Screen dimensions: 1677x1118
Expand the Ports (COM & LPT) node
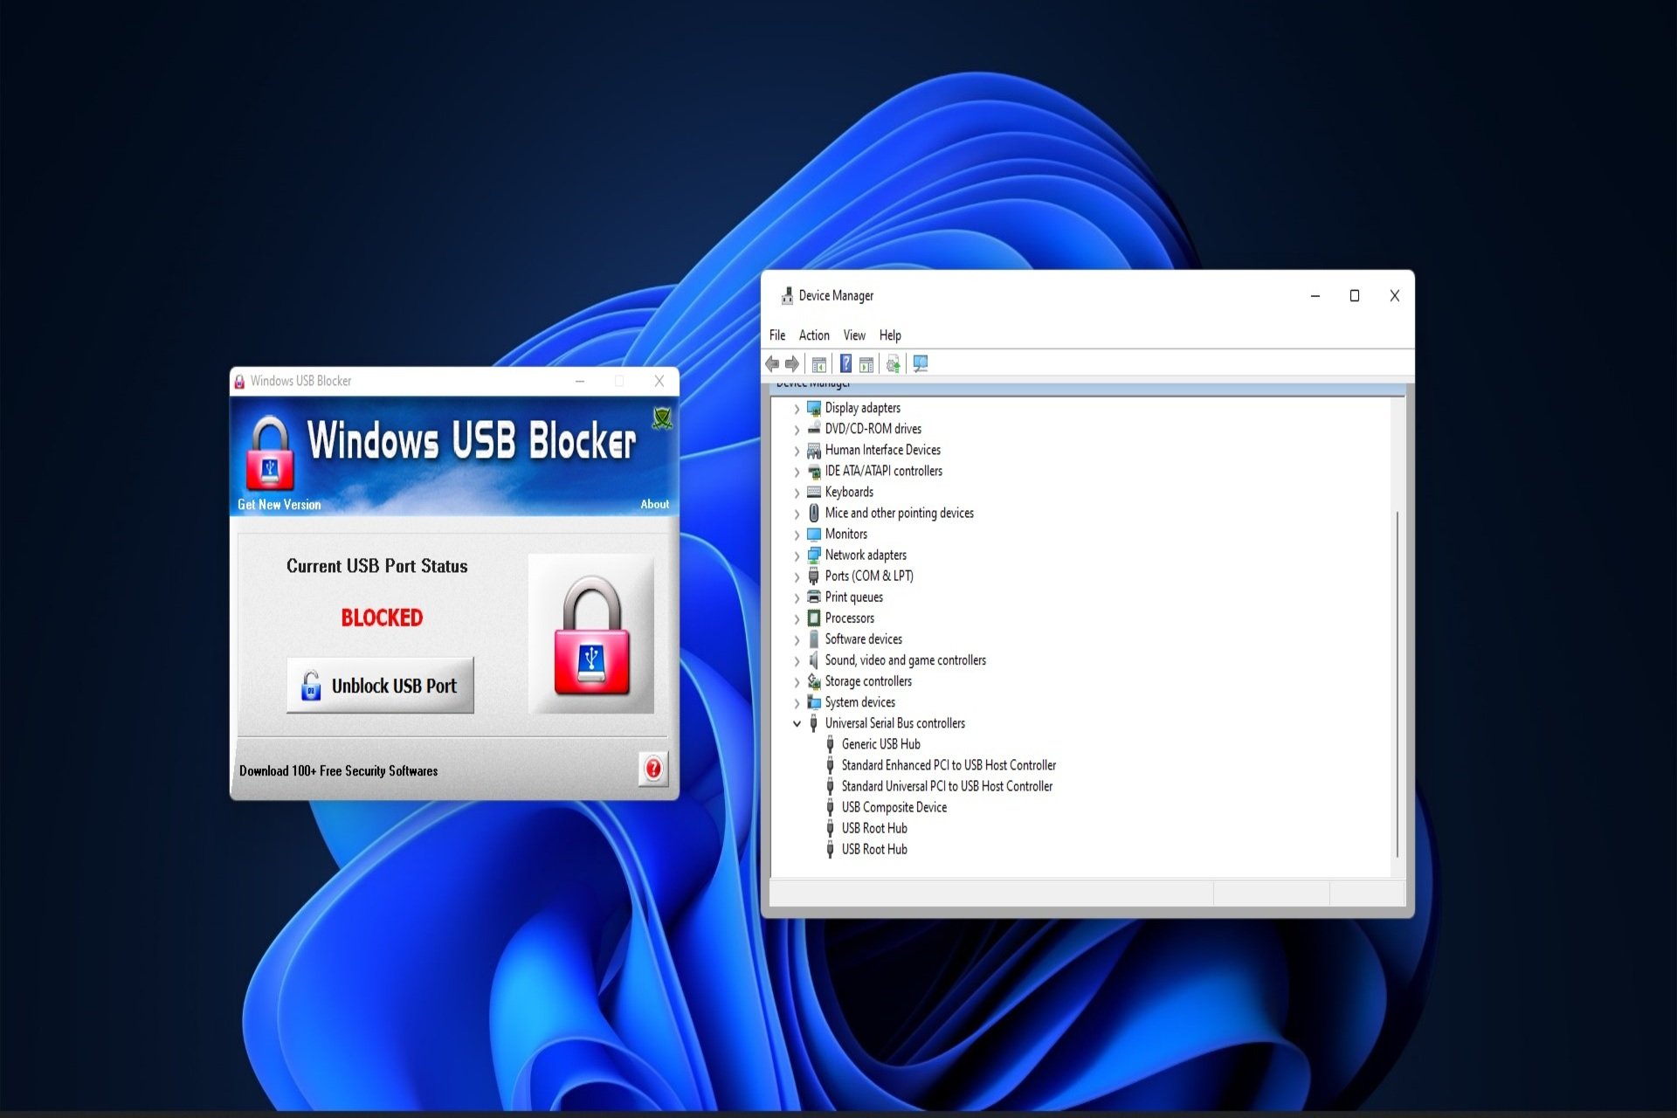797,576
